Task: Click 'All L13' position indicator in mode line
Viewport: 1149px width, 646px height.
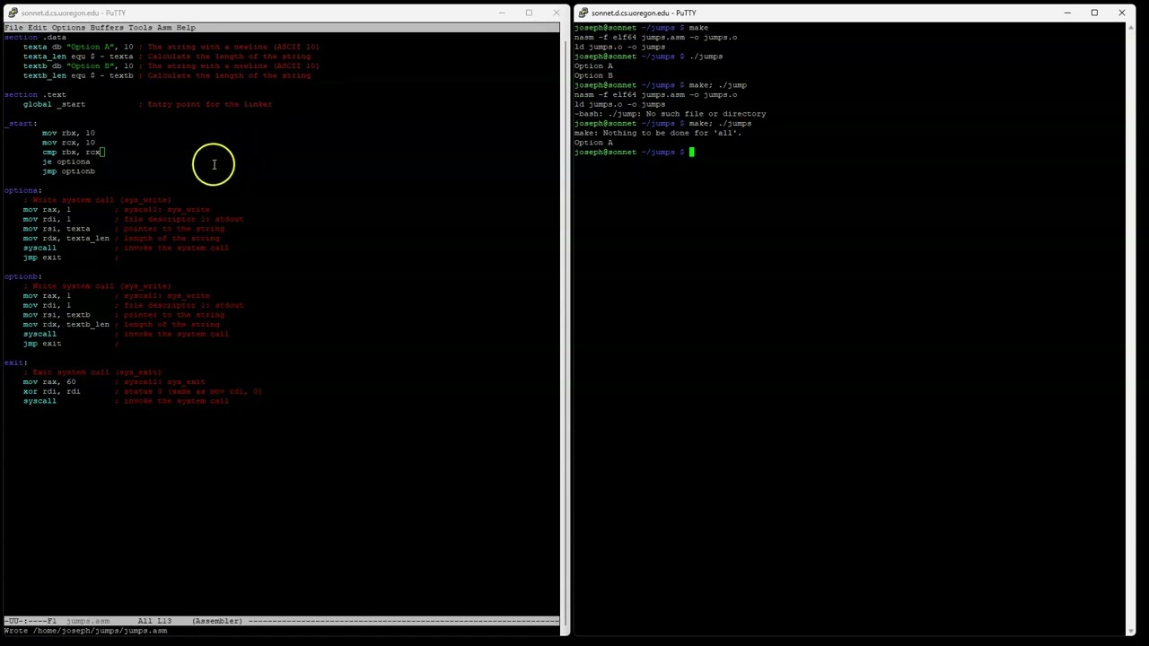Action: pyautogui.click(x=154, y=621)
